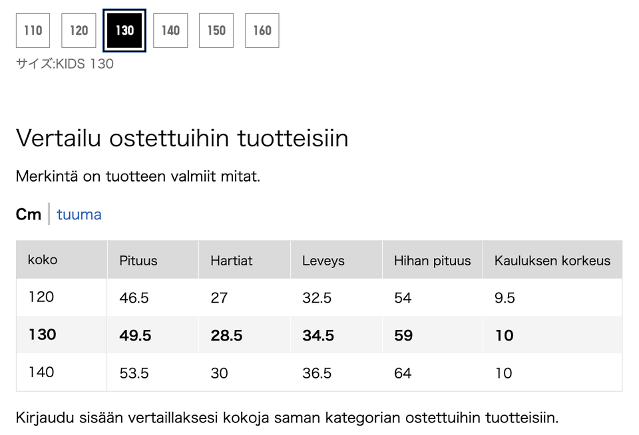The height and width of the screenshot is (435, 639).
Task: Click the 49.5 Pituus value
Action: (x=135, y=335)
